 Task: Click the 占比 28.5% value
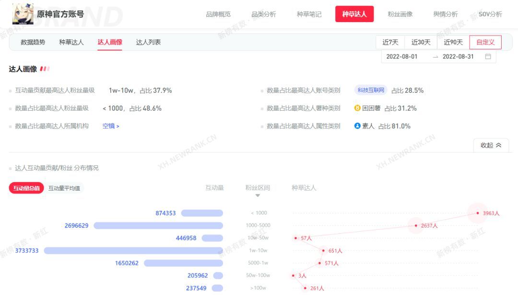407,91
